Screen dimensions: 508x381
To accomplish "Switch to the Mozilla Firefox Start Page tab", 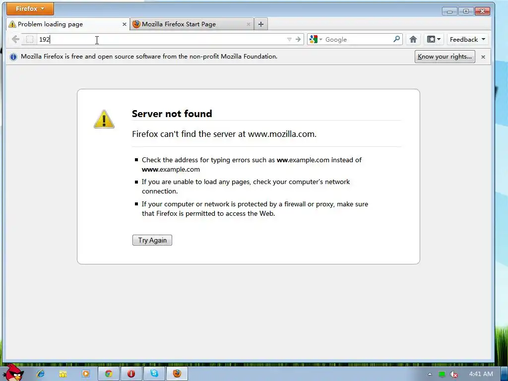I will [192, 24].
